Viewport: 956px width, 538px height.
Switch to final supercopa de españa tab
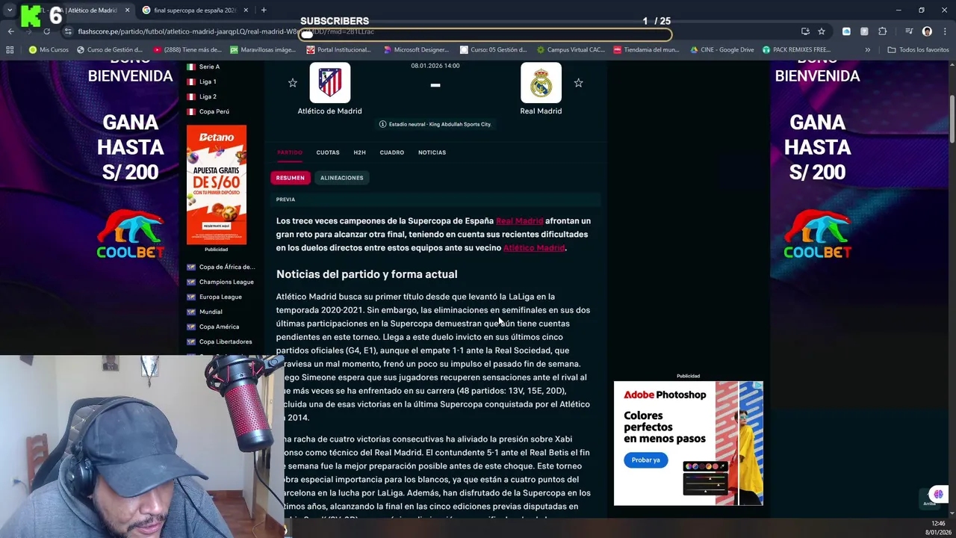pyautogui.click(x=194, y=10)
